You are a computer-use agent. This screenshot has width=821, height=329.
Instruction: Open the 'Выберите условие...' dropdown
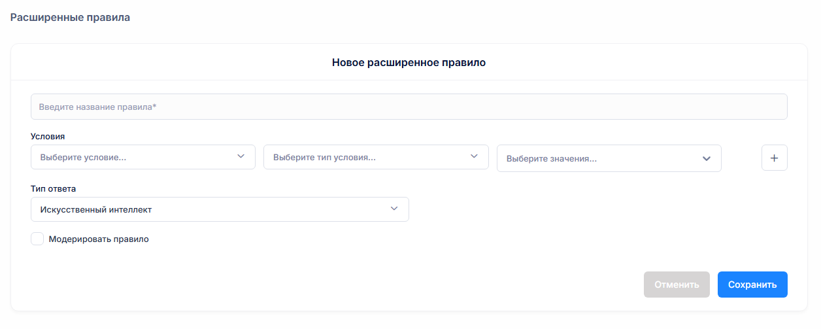tap(131, 158)
